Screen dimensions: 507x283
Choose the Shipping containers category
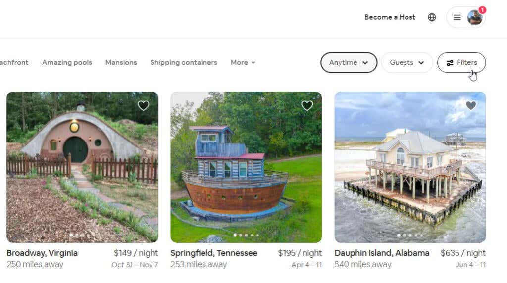(x=184, y=63)
